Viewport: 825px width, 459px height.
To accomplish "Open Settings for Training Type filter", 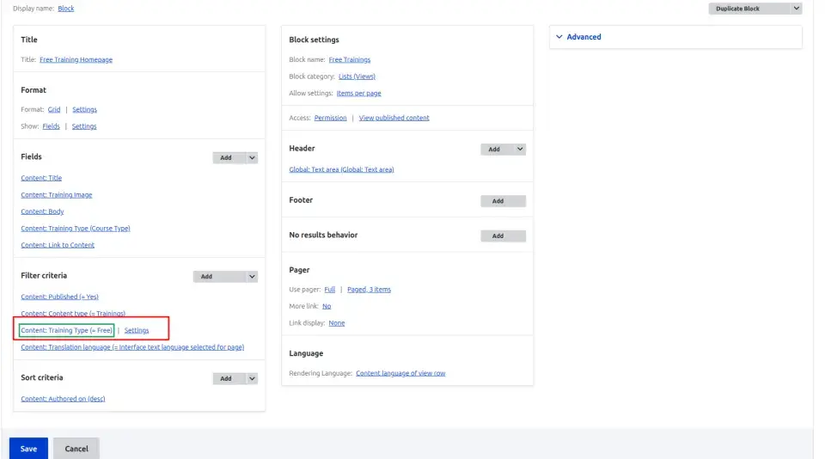I will (x=137, y=331).
